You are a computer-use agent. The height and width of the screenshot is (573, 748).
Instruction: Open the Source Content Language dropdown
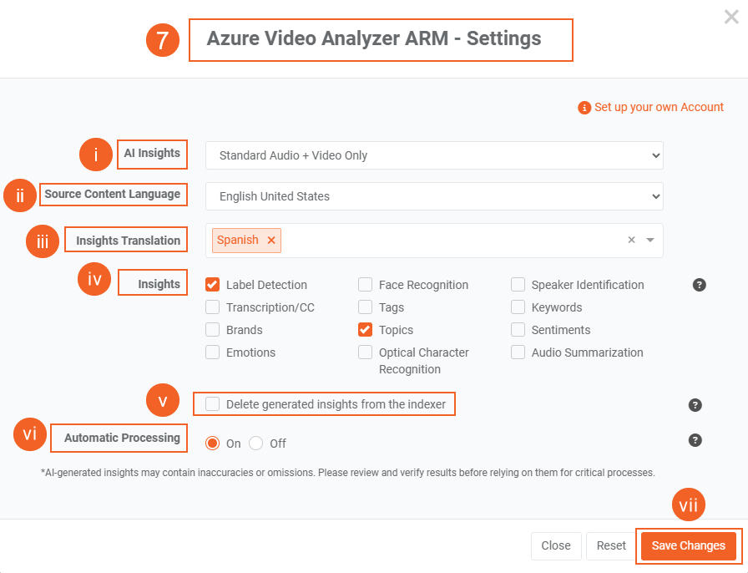(434, 196)
